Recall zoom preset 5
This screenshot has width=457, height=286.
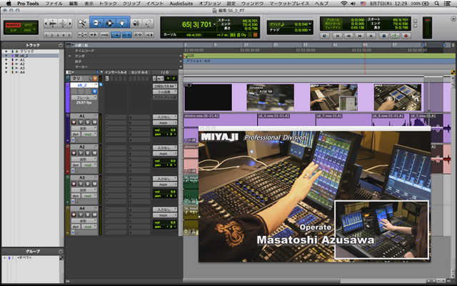[x=69, y=35]
